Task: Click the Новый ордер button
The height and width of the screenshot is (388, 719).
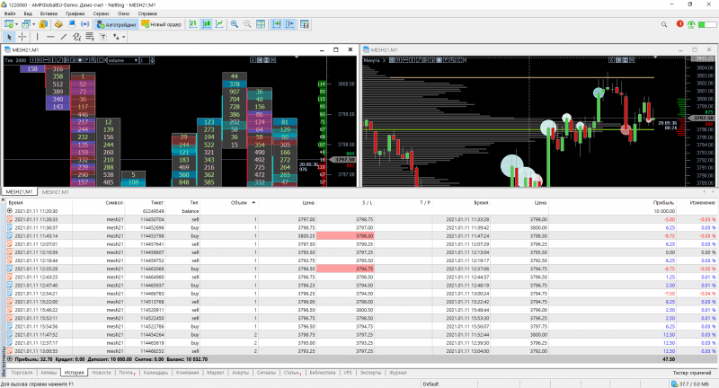Action: [x=162, y=24]
